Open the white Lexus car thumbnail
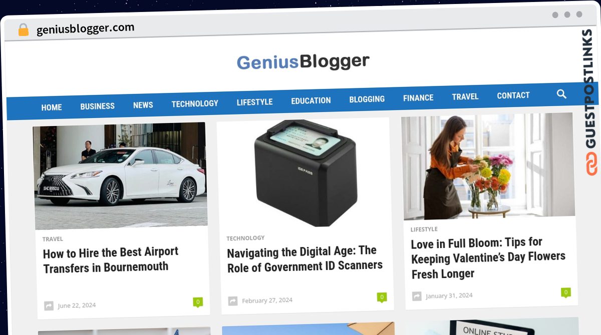Viewport: 601px width, 335px height. pos(120,175)
